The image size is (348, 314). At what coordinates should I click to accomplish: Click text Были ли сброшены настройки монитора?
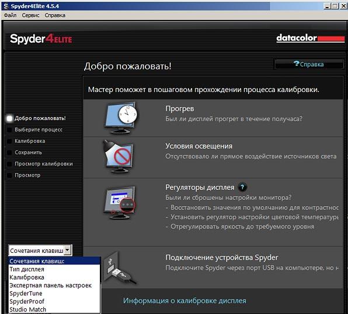pyautogui.click(x=228, y=197)
